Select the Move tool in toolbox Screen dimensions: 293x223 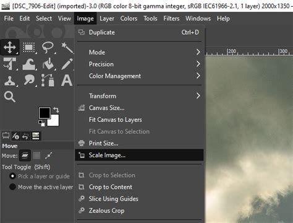(10, 47)
